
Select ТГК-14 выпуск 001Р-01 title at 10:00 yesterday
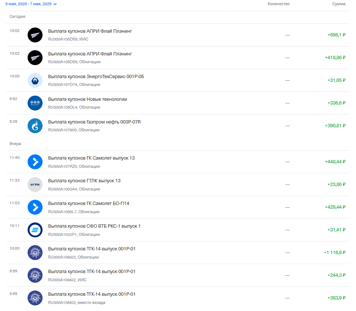92,249
